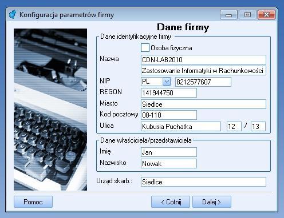Image resolution: width=284 pixels, height=218 pixels.
Task: Click the Urząd skarb. label
Action: pyautogui.click(x=114, y=181)
